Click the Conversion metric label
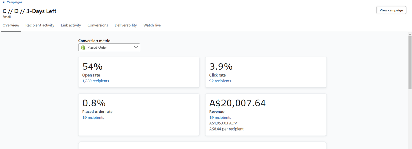The image size is (412, 149). pyautogui.click(x=94, y=41)
